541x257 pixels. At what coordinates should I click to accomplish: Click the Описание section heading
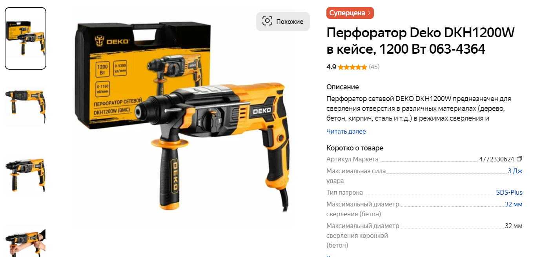pyautogui.click(x=342, y=87)
